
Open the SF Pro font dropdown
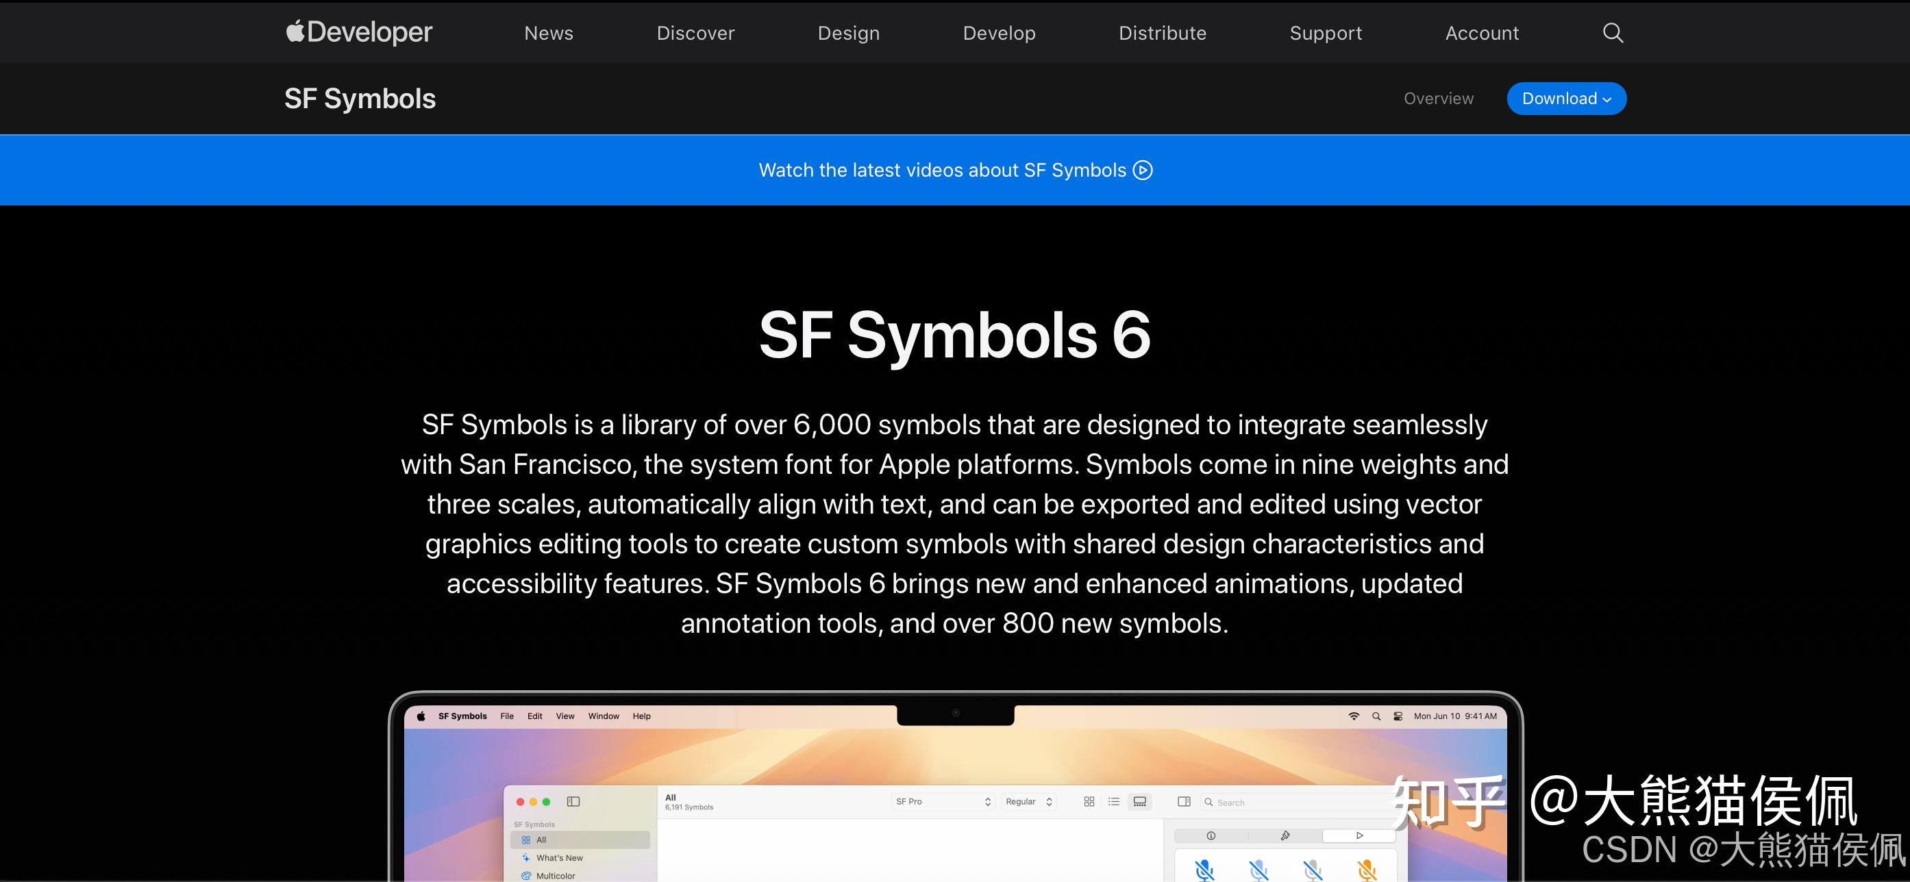pyautogui.click(x=943, y=802)
